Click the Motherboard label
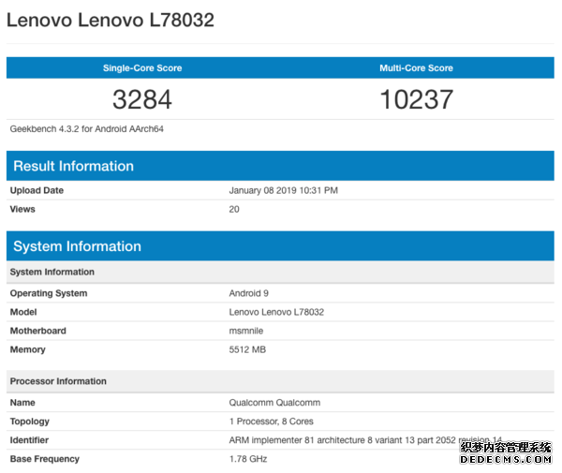The width and height of the screenshot is (562, 473). (38, 331)
